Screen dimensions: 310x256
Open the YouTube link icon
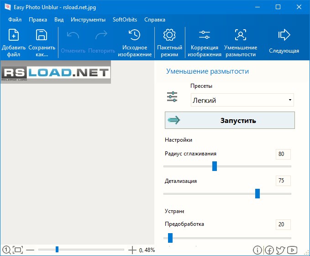click(x=292, y=250)
